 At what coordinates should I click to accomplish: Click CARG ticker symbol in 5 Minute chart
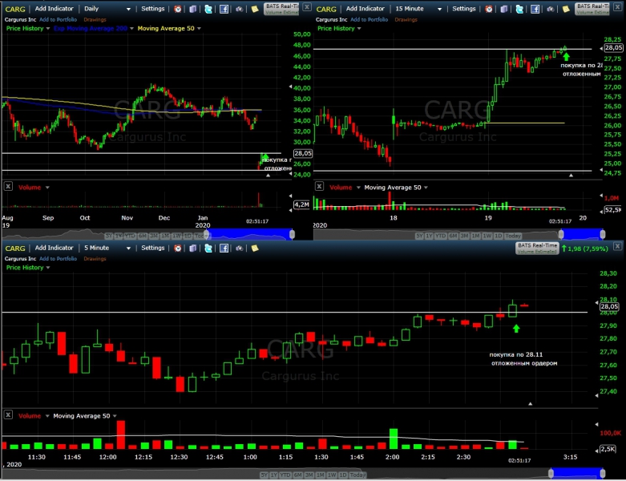(14, 249)
